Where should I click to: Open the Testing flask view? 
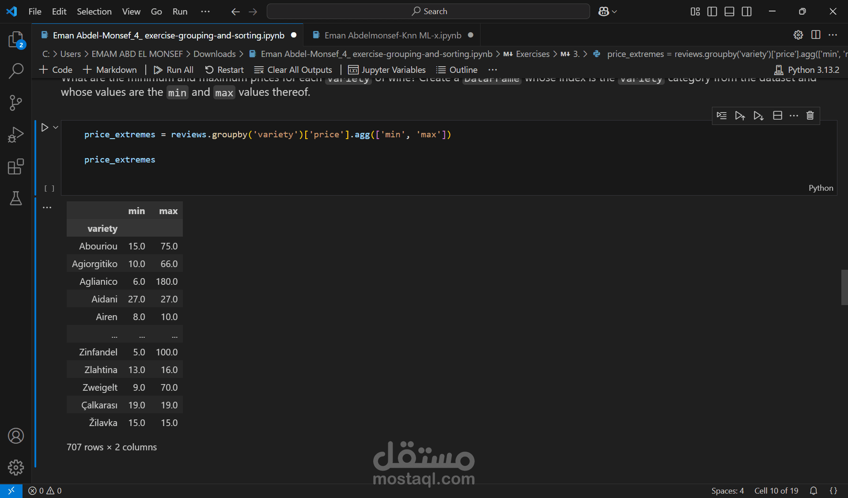(16, 199)
